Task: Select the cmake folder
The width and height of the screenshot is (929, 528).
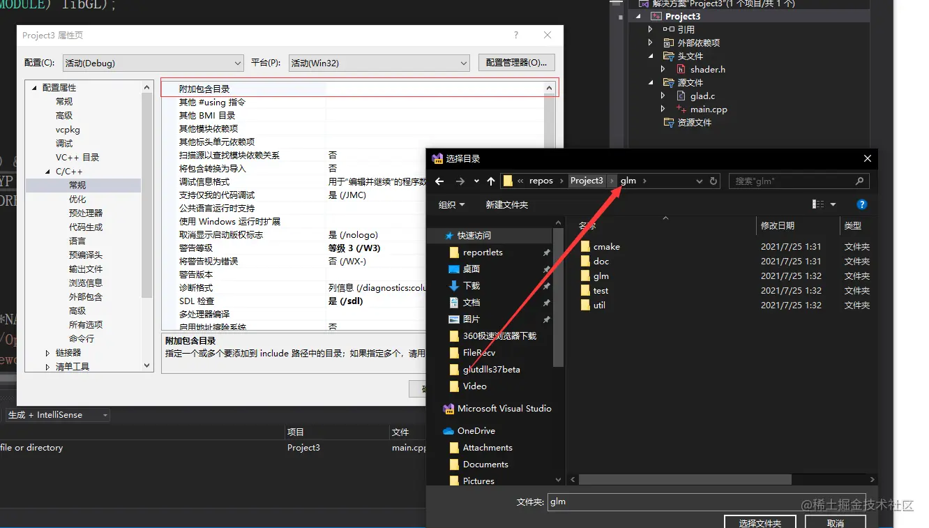Action: tap(606, 246)
